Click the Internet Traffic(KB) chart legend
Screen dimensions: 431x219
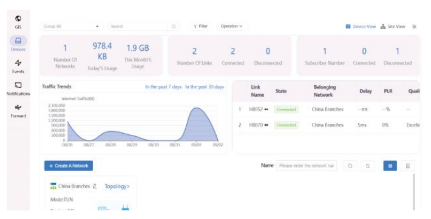point(78,99)
